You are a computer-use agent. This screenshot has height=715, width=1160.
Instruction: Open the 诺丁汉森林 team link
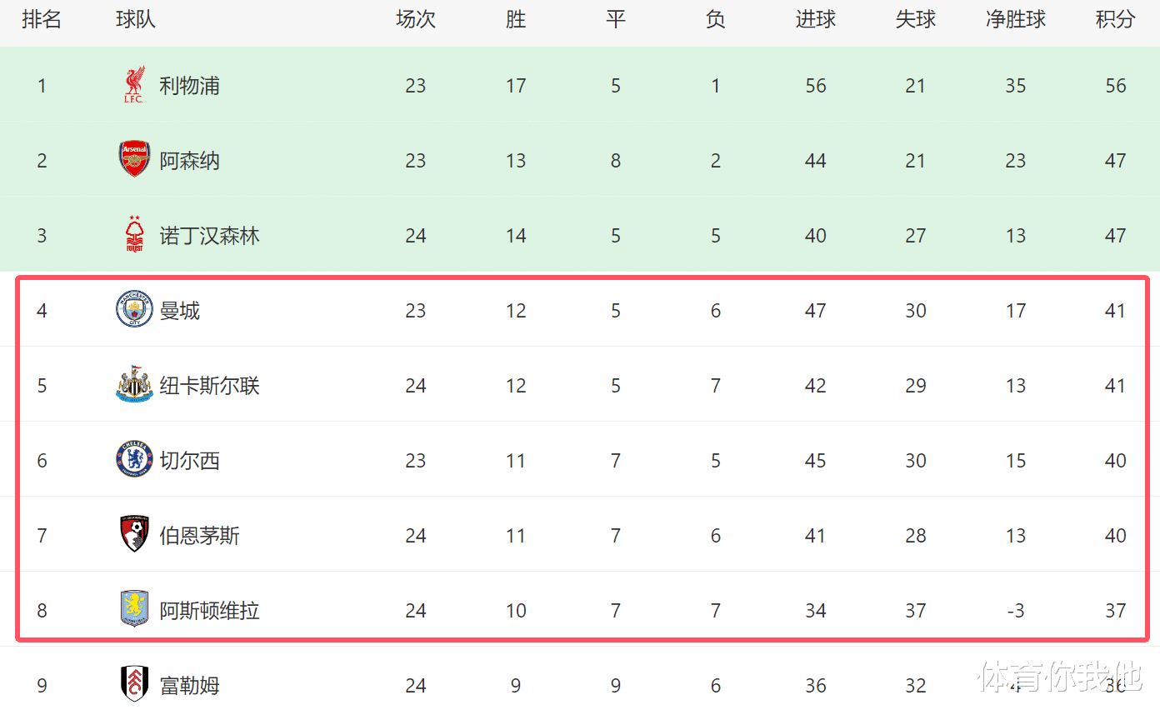210,236
